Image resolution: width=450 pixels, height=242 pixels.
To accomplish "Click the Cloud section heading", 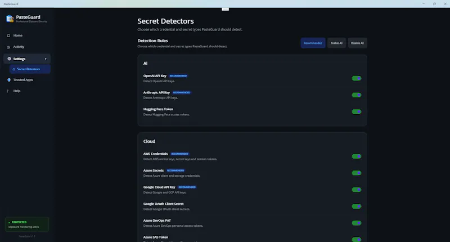I will pos(149,141).
